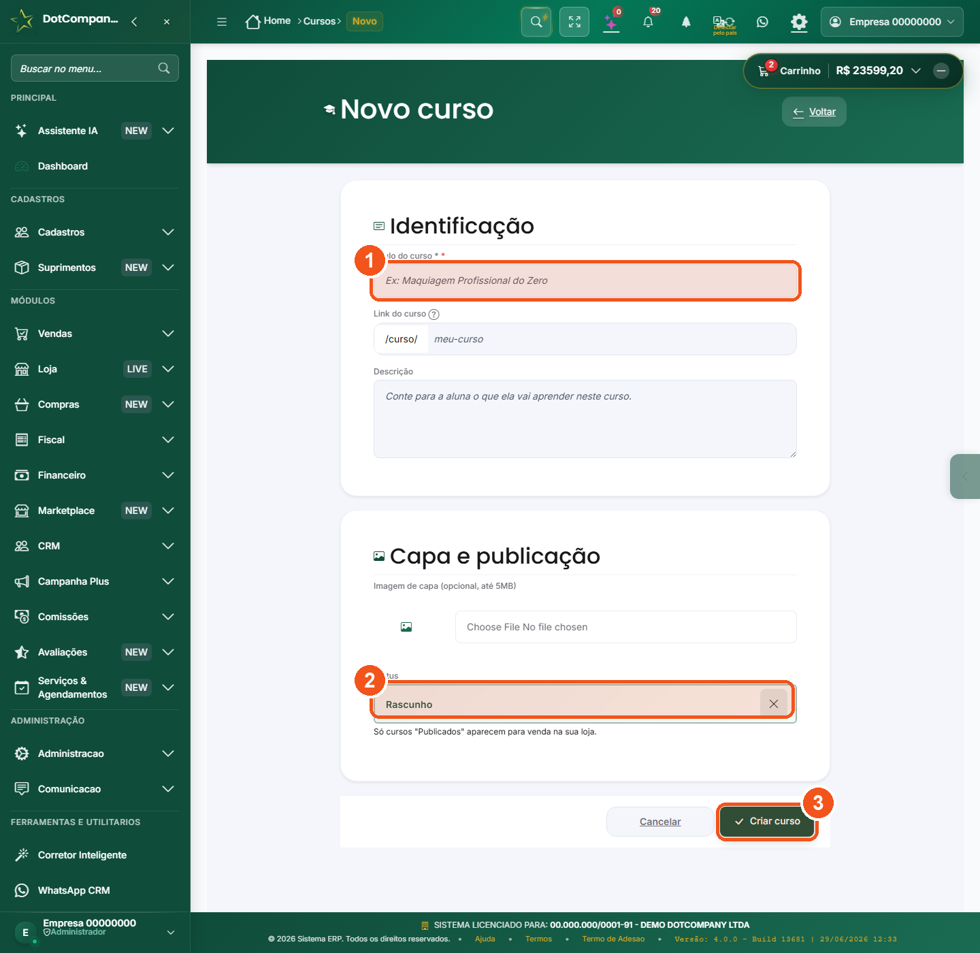Click Criar curso button
Viewport: 980px width, 953px height.
767,822
